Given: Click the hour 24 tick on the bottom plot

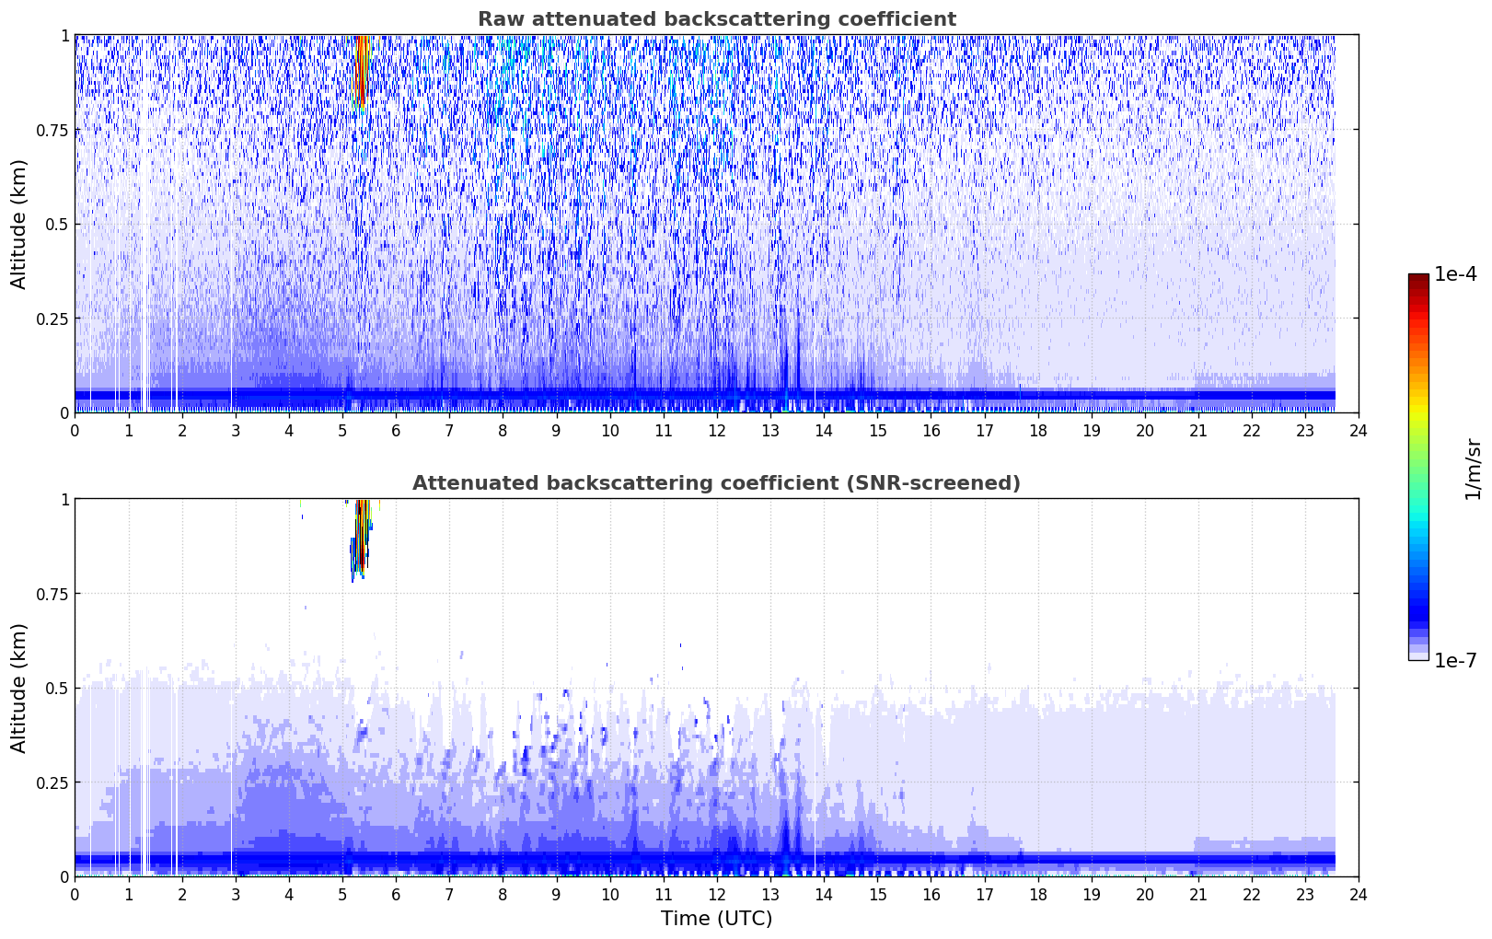Looking at the screenshot, I should click(1358, 895).
